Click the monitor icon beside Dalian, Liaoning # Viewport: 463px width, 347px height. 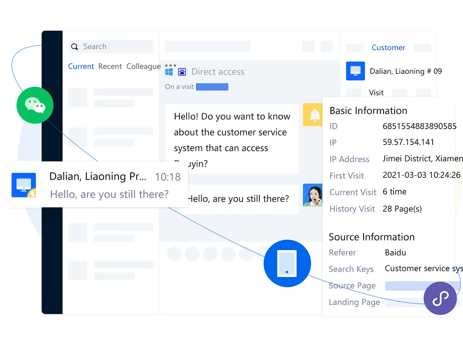pyautogui.click(x=355, y=71)
